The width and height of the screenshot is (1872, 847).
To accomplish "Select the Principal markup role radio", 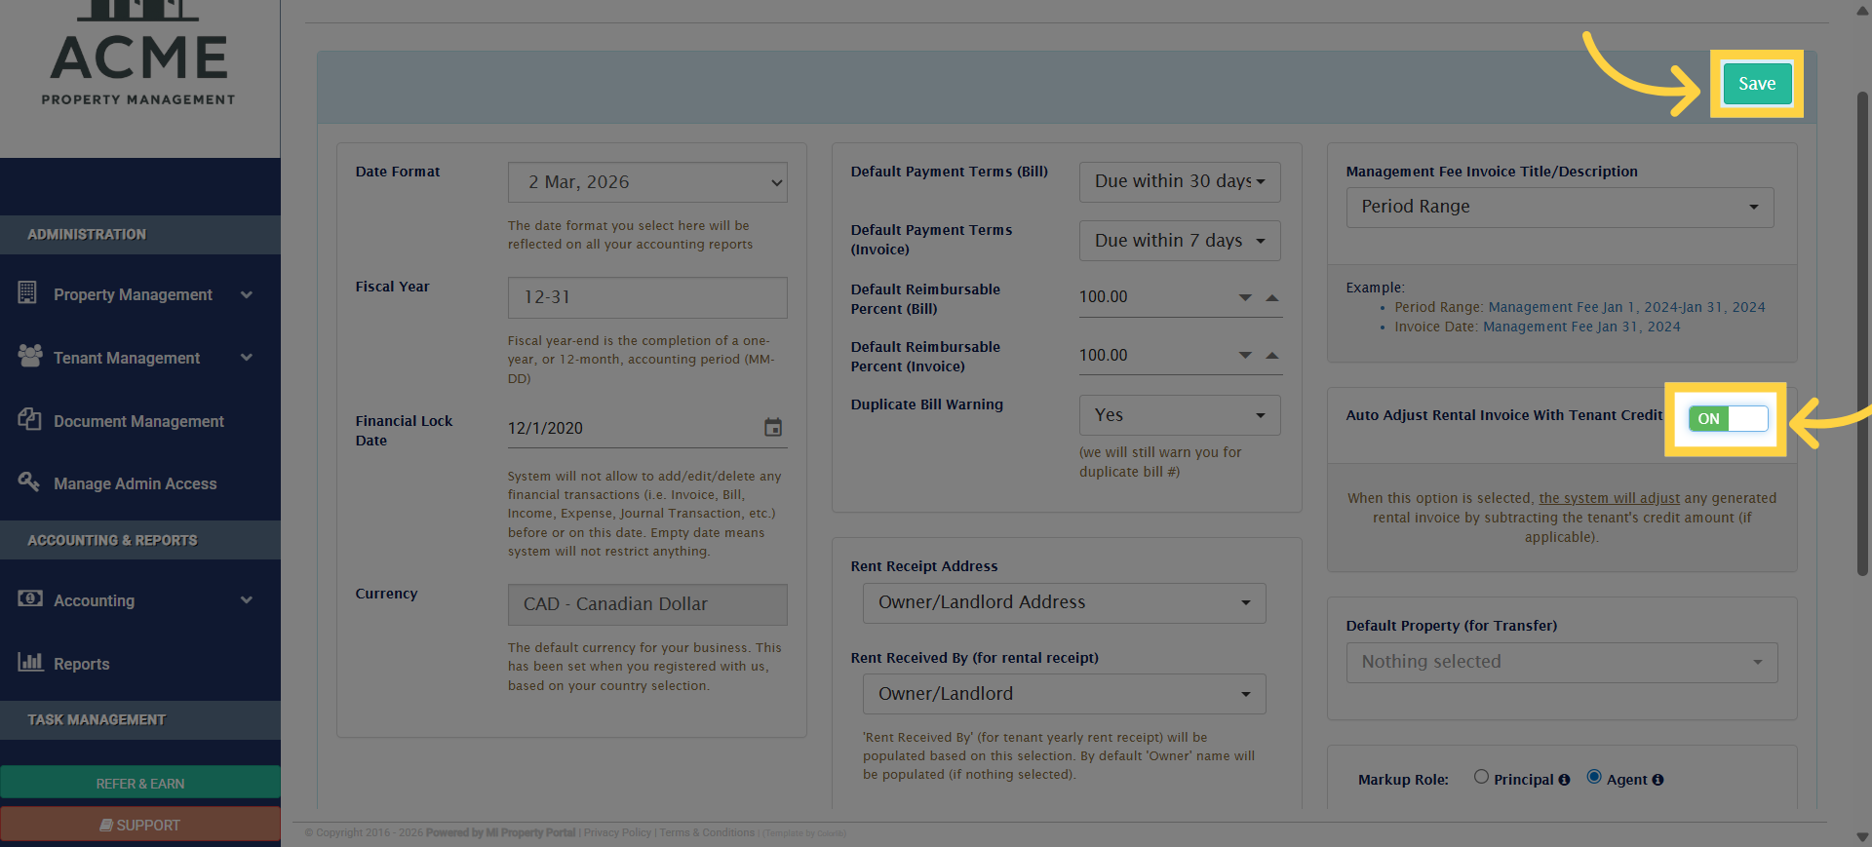I will tap(1481, 777).
